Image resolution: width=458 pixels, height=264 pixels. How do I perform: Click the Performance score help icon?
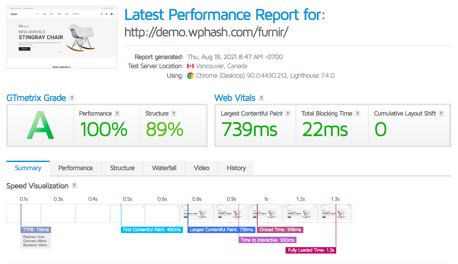coord(117,114)
